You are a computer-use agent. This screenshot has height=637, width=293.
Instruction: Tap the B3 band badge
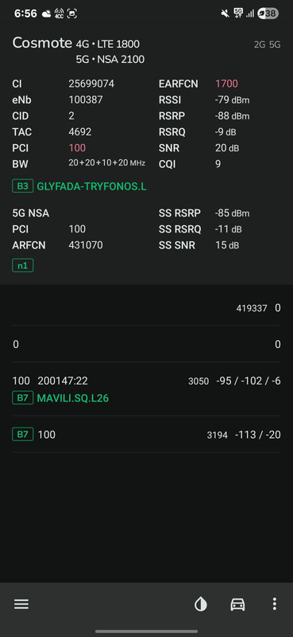(23, 186)
